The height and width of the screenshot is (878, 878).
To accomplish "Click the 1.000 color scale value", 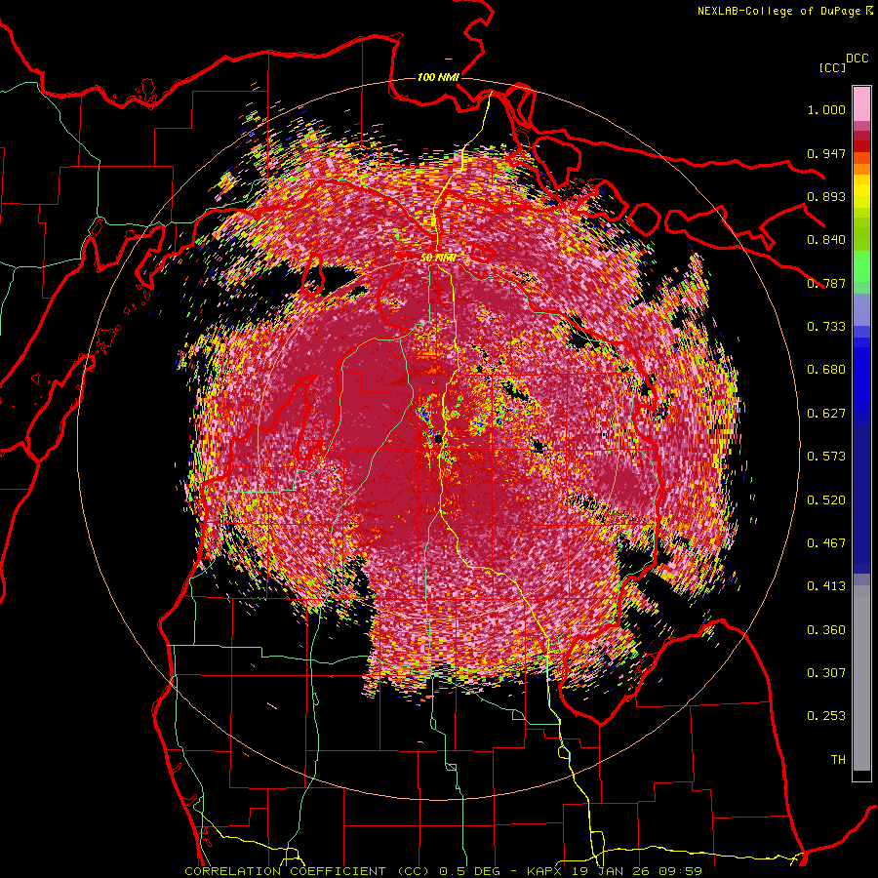I will point(826,110).
